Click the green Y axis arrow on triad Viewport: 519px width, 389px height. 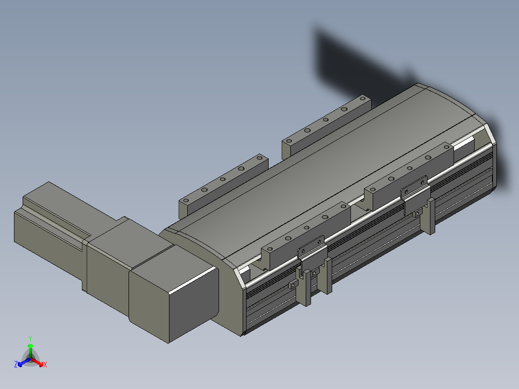pyautogui.click(x=30, y=350)
